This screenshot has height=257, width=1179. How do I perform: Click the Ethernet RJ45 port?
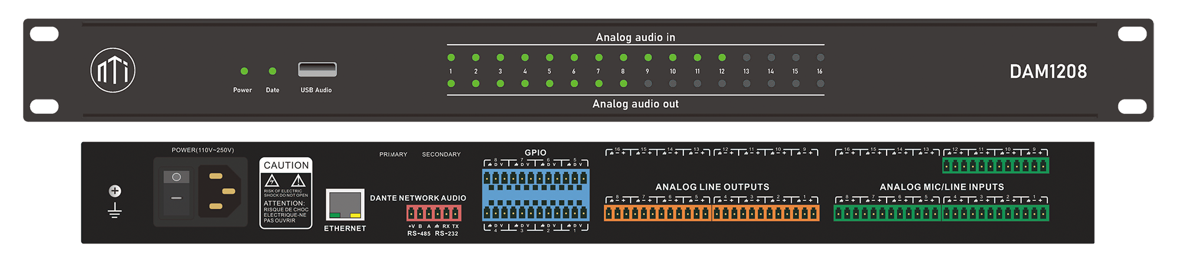tap(345, 205)
